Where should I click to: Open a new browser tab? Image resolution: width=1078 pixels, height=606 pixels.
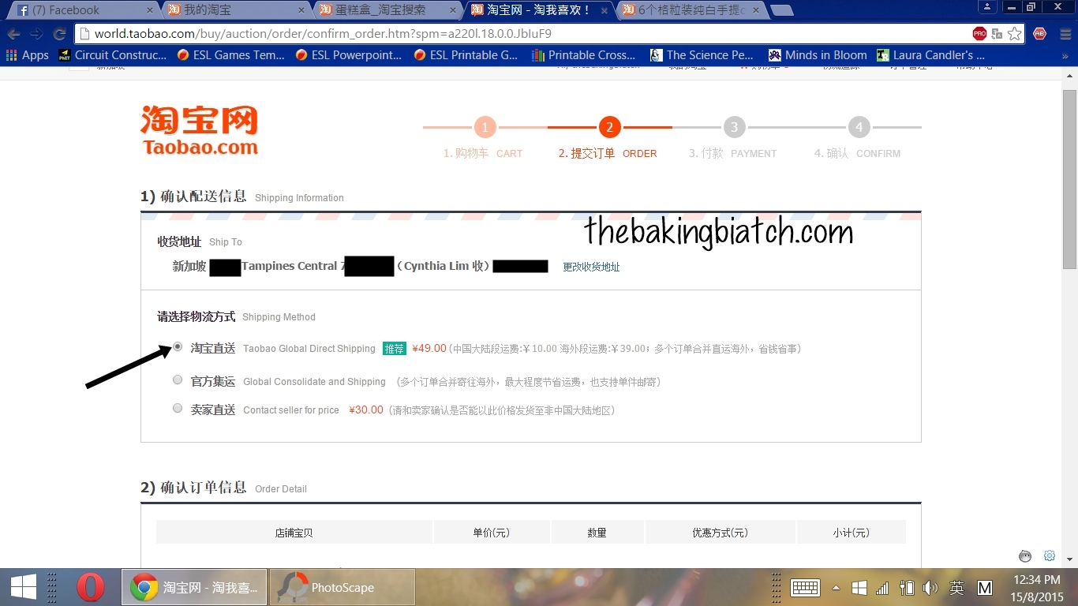click(781, 10)
